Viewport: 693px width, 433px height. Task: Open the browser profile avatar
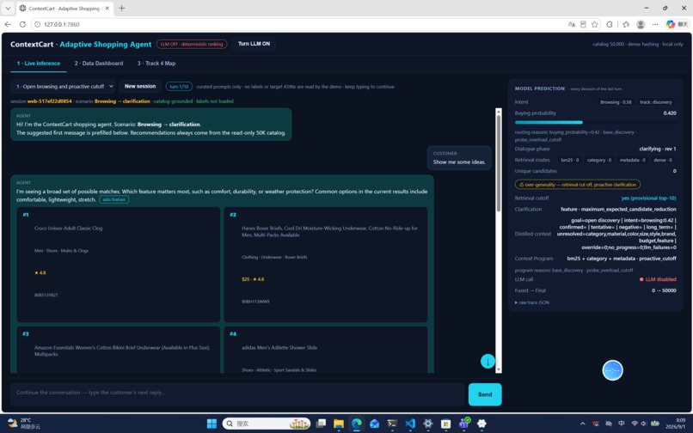tap(641, 24)
